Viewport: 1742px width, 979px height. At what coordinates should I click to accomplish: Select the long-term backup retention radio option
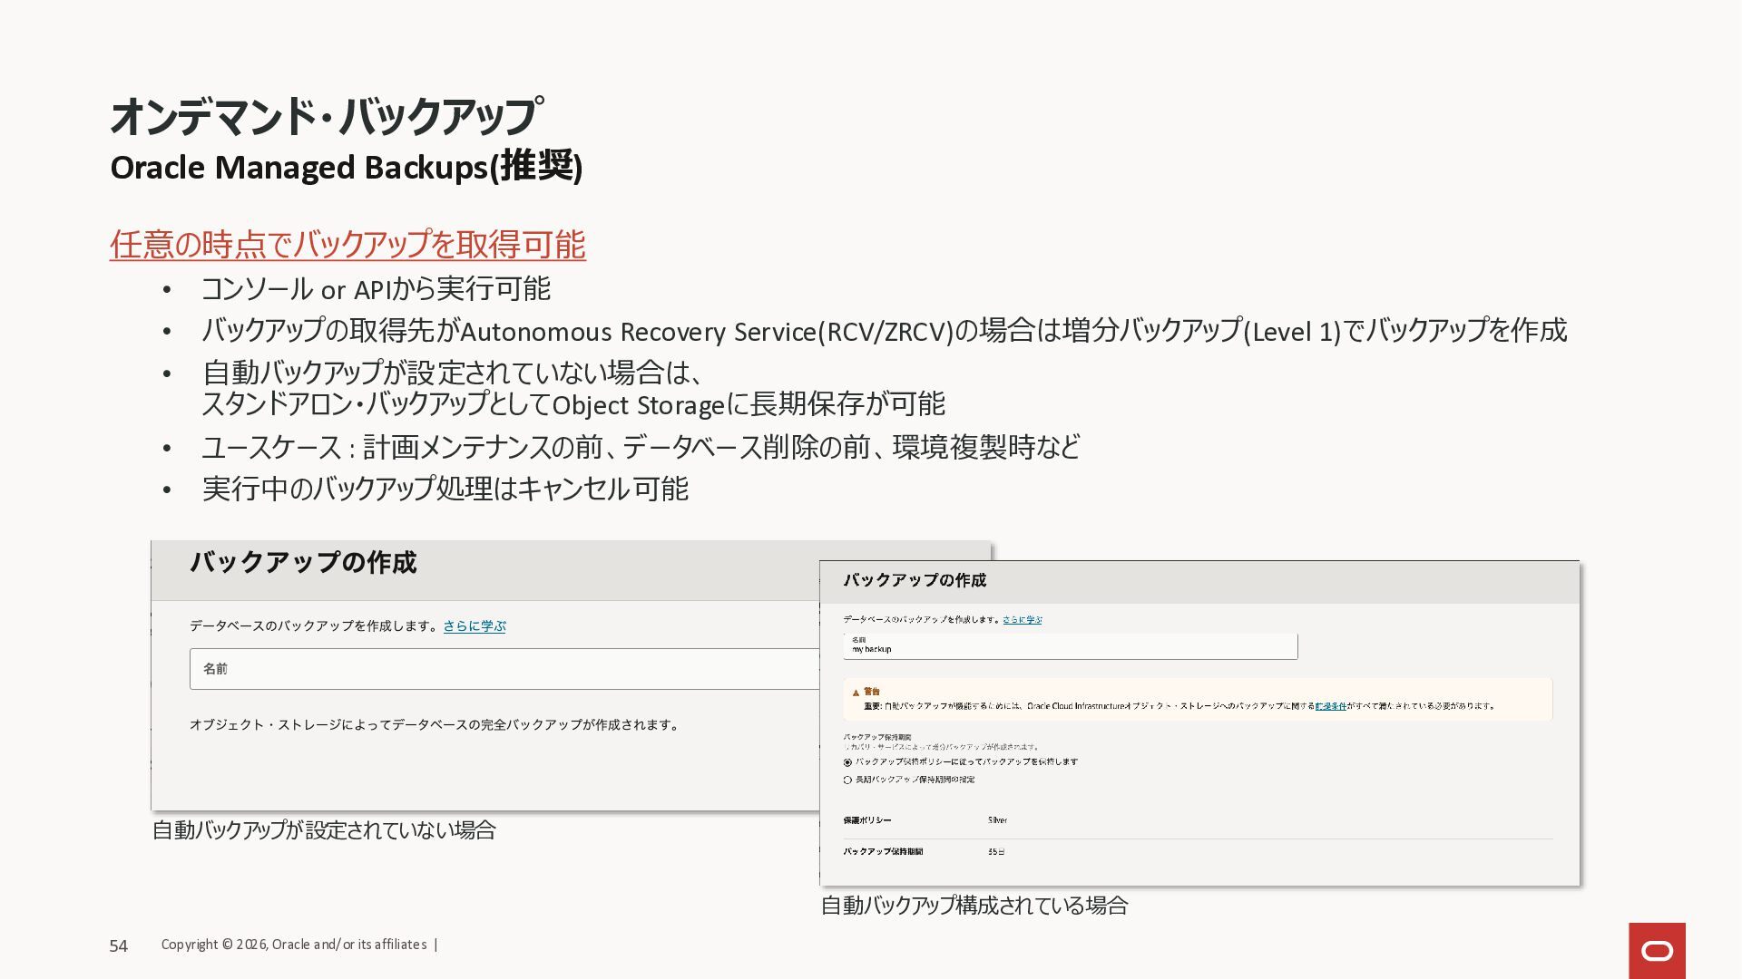(847, 780)
